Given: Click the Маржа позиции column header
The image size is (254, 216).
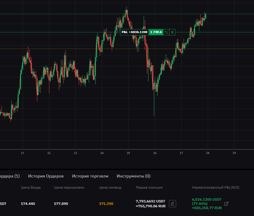Looking at the screenshot, I should click(x=149, y=187).
